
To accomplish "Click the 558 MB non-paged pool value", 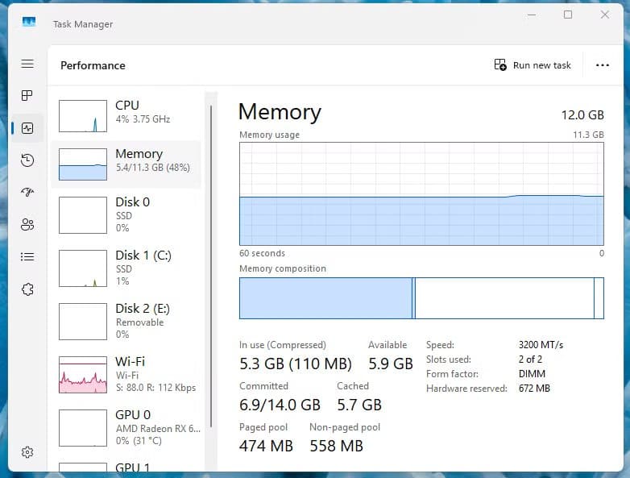I will pyautogui.click(x=336, y=446).
